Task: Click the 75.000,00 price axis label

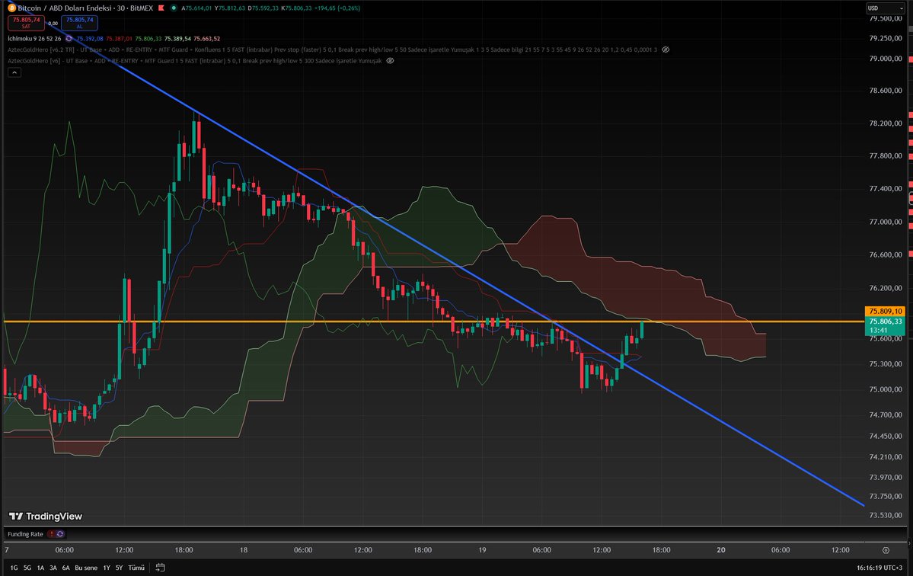Action: [885, 389]
